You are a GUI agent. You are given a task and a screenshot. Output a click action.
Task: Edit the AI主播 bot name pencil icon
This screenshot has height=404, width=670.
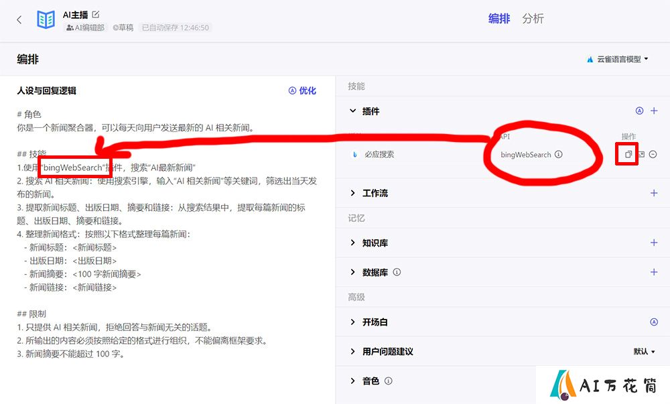pyautogui.click(x=96, y=15)
